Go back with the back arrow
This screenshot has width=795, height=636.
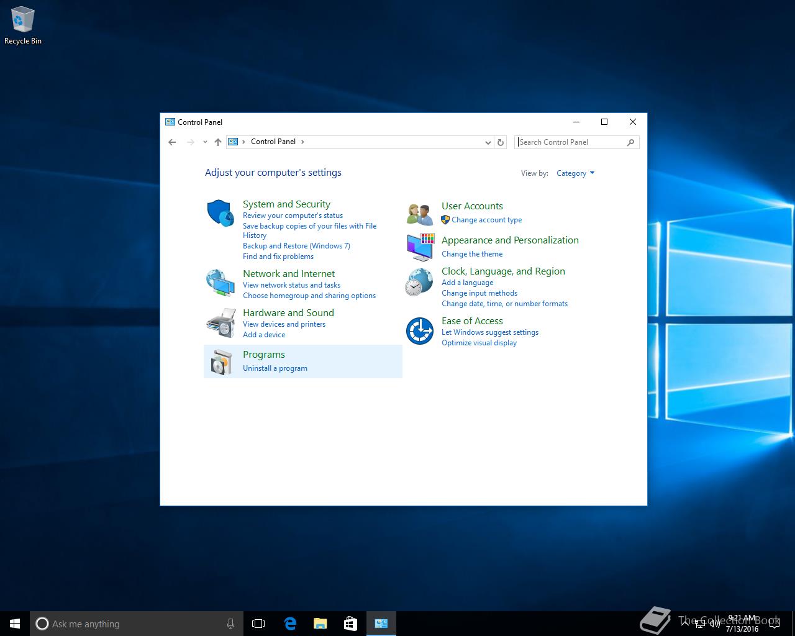(x=172, y=142)
